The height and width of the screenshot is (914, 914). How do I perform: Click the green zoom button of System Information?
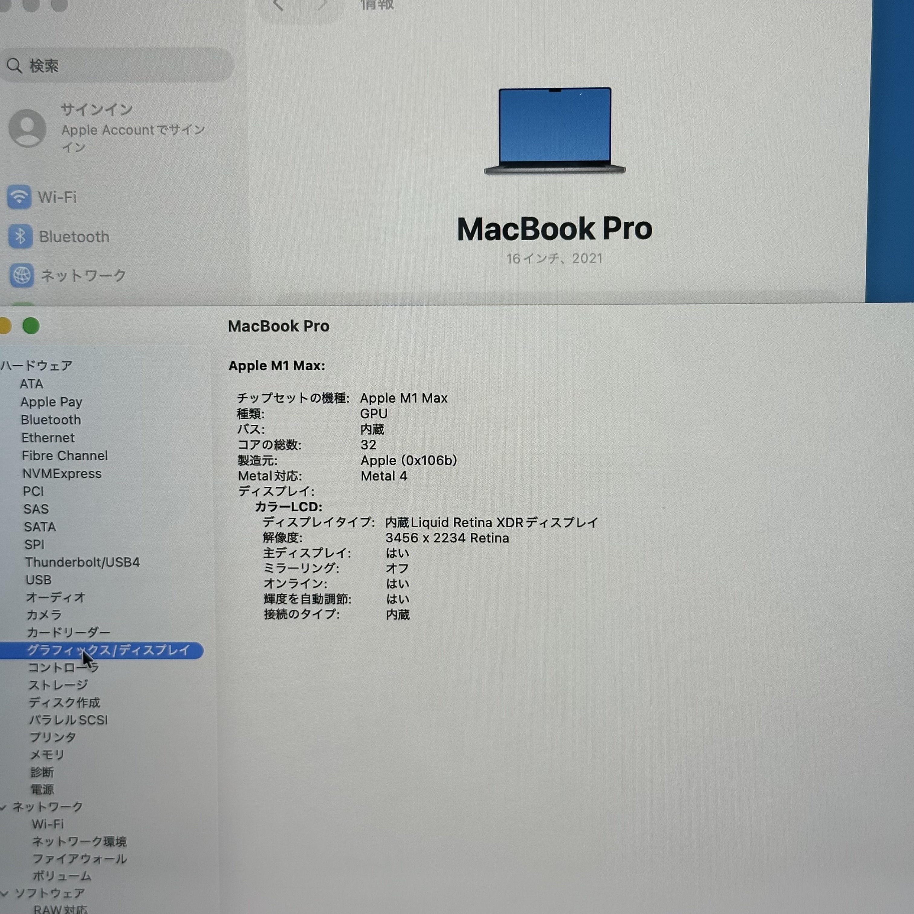pos(31,326)
